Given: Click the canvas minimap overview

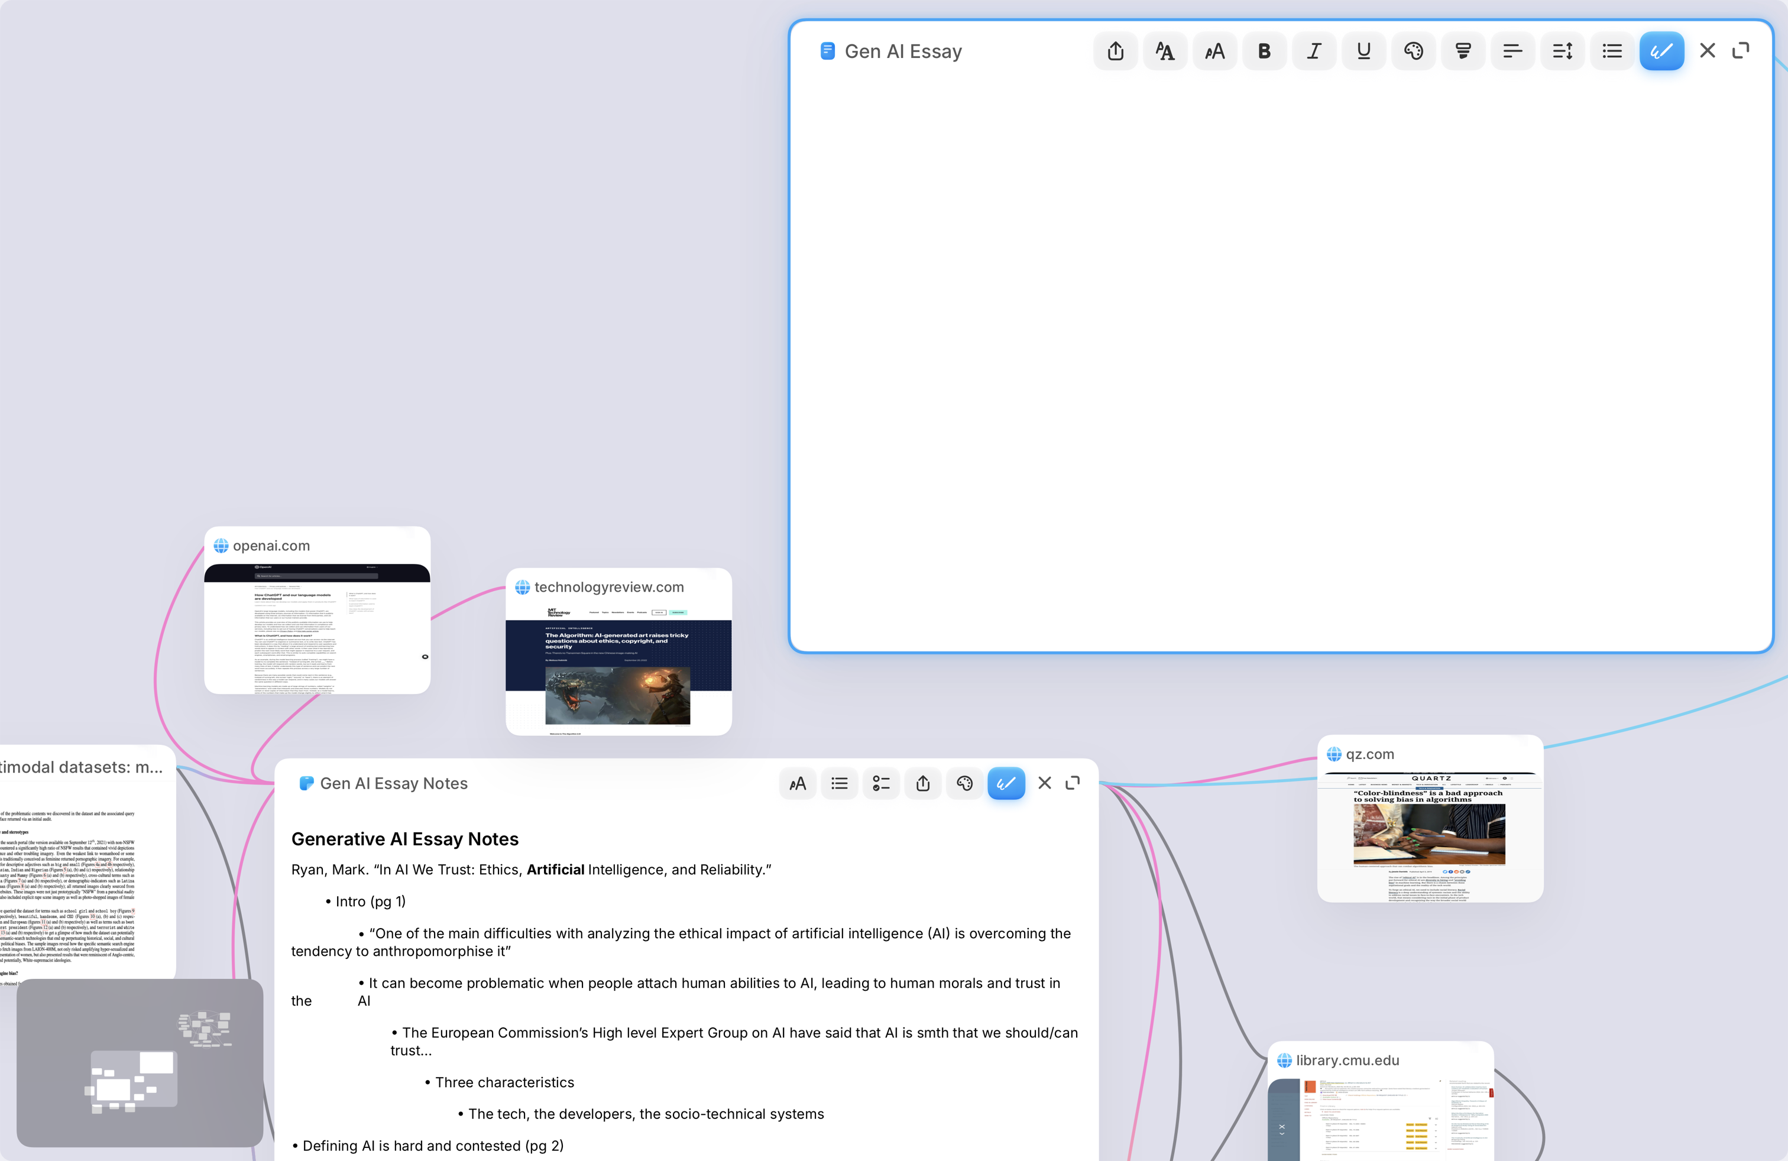Looking at the screenshot, I should point(140,1062).
